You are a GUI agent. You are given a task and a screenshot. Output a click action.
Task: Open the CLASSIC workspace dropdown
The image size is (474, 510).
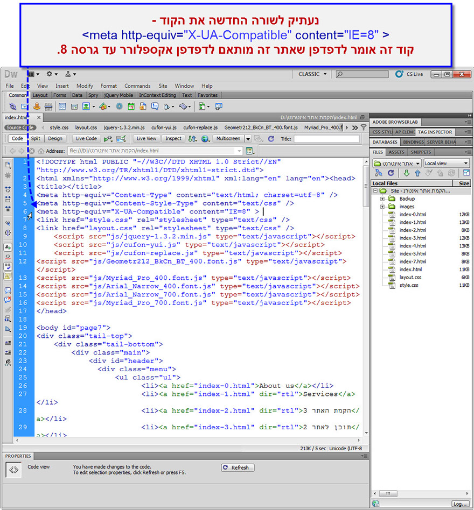pyautogui.click(x=312, y=74)
